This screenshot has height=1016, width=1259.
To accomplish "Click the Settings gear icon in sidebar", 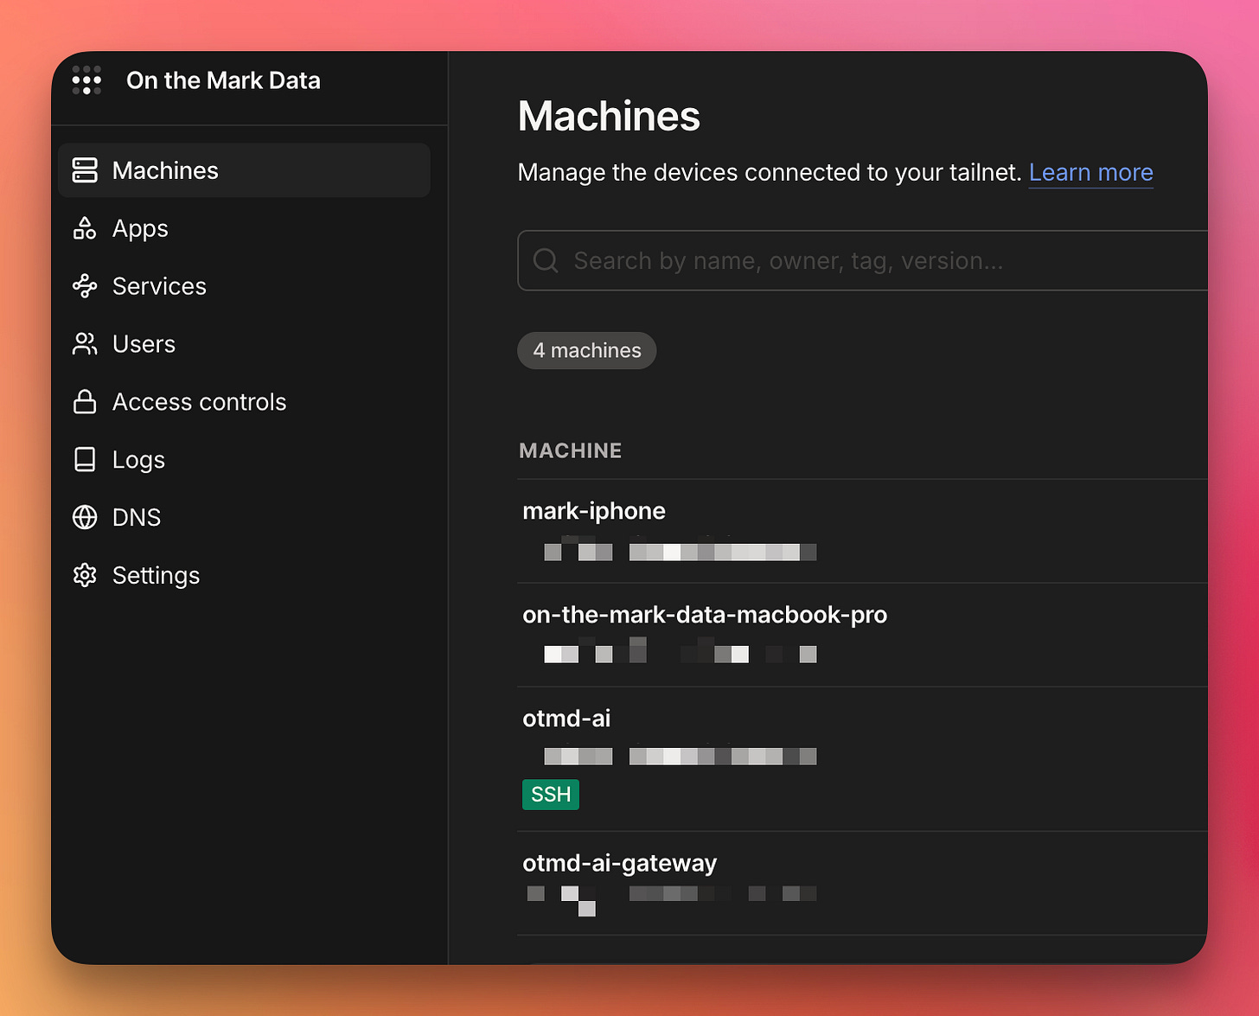I will coord(85,575).
